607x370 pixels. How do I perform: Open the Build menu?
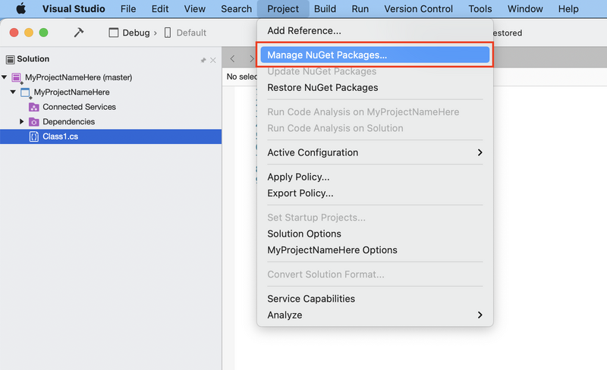point(325,8)
